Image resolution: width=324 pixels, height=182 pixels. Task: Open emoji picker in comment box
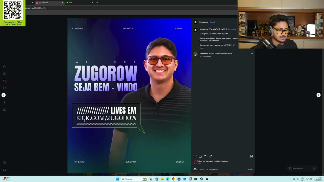tap(195, 170)
